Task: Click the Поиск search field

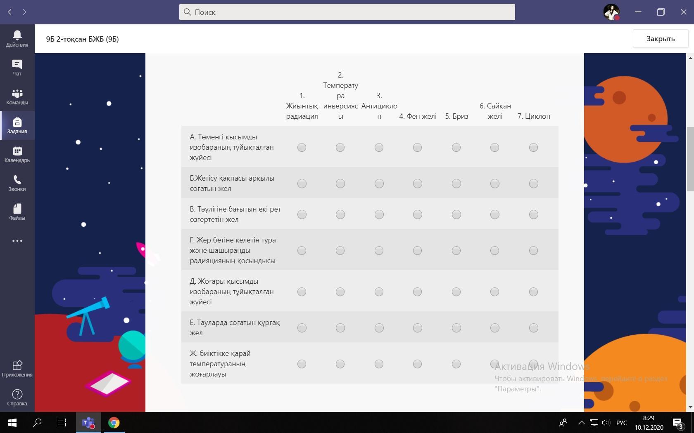Action: (347, 12)
